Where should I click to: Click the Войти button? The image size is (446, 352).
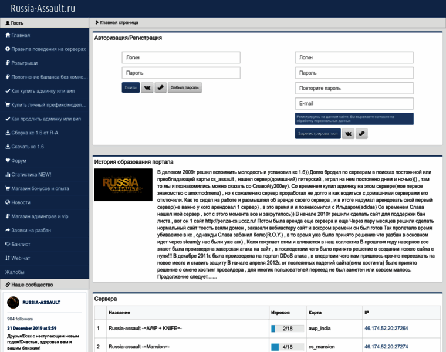(131, 87)
